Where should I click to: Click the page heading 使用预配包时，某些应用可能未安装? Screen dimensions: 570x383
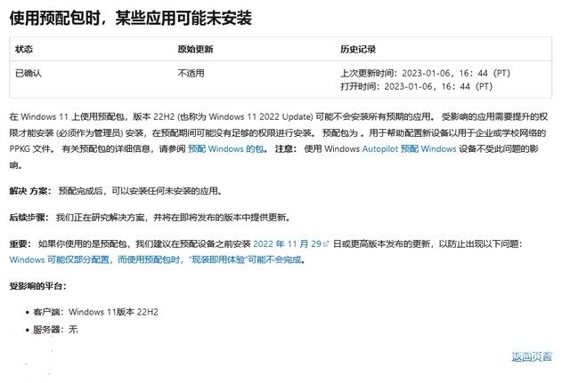[x=131, y=18]
